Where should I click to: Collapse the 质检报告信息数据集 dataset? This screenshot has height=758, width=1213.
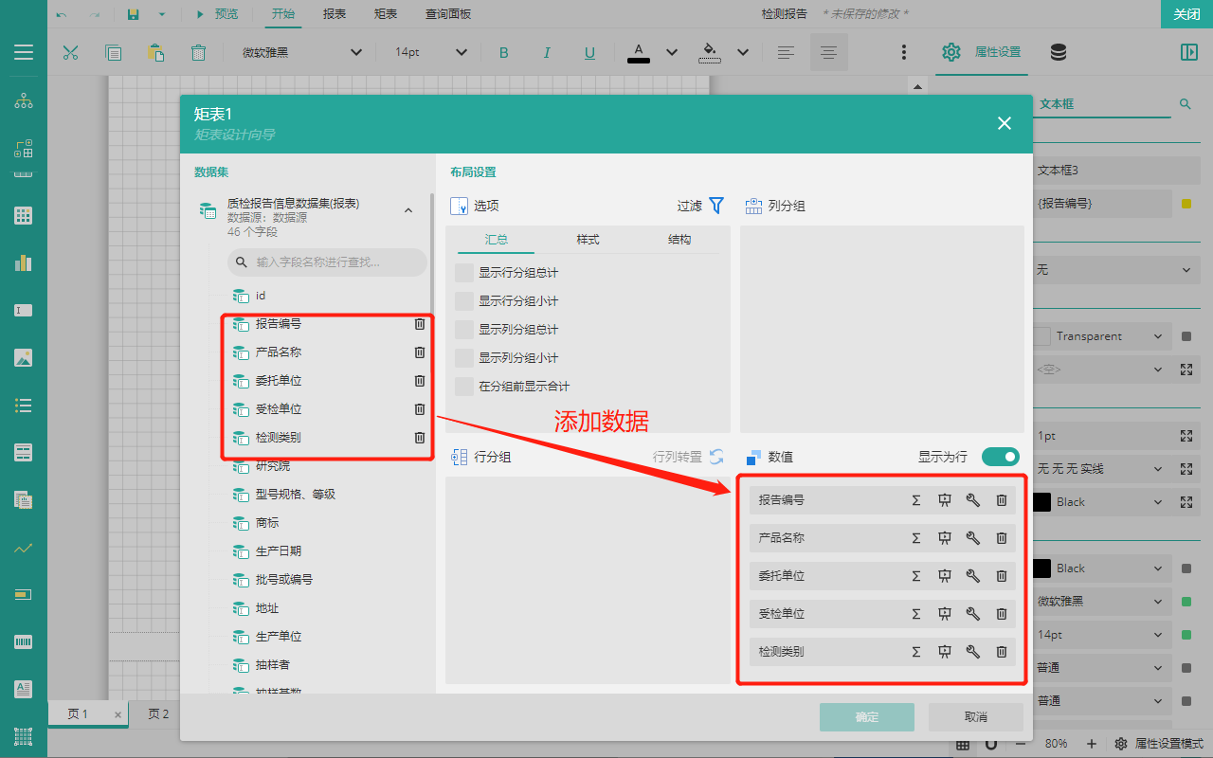click(x=408, y=210)
